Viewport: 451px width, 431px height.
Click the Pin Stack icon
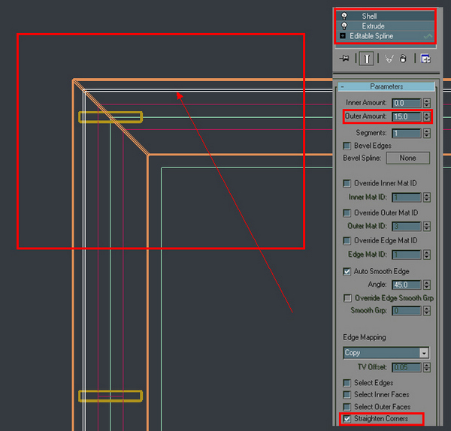(x=344, y=59)
